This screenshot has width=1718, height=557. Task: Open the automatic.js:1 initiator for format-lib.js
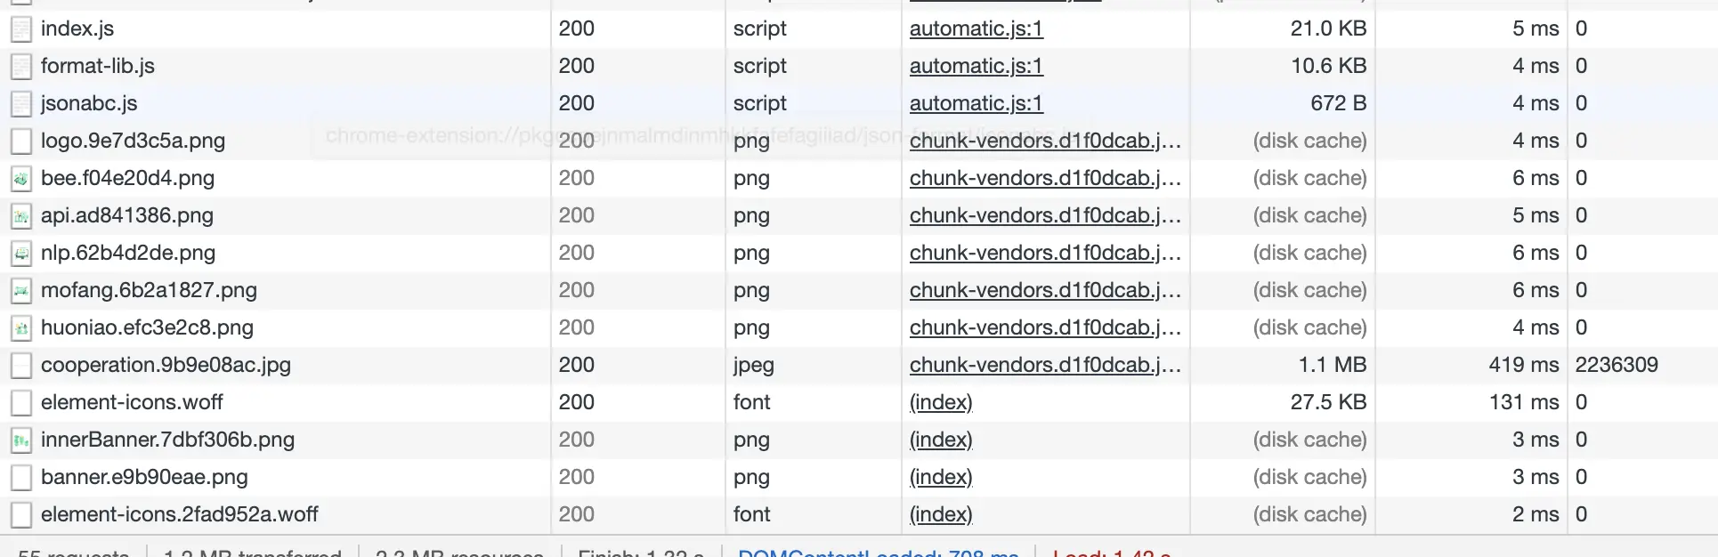(x=976, y=66)
